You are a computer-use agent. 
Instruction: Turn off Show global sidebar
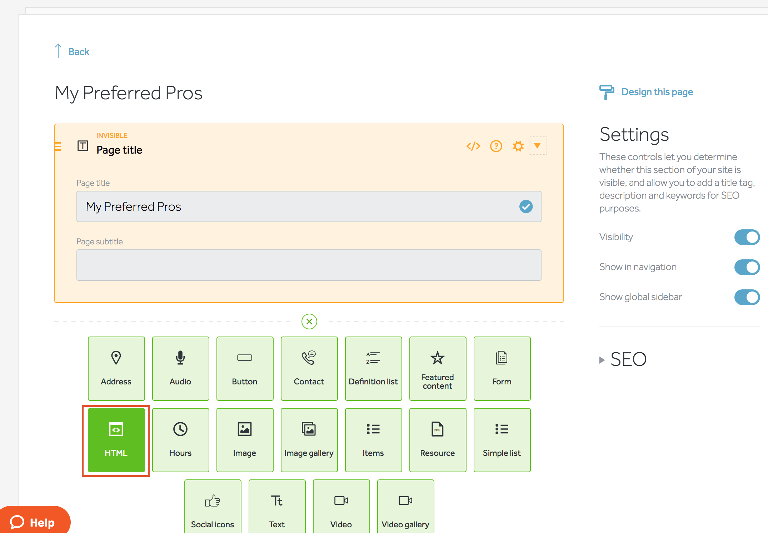pyautogui.click(x=747, y=297)
